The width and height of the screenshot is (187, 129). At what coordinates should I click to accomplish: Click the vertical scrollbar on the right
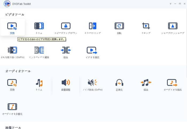(186, 43)
